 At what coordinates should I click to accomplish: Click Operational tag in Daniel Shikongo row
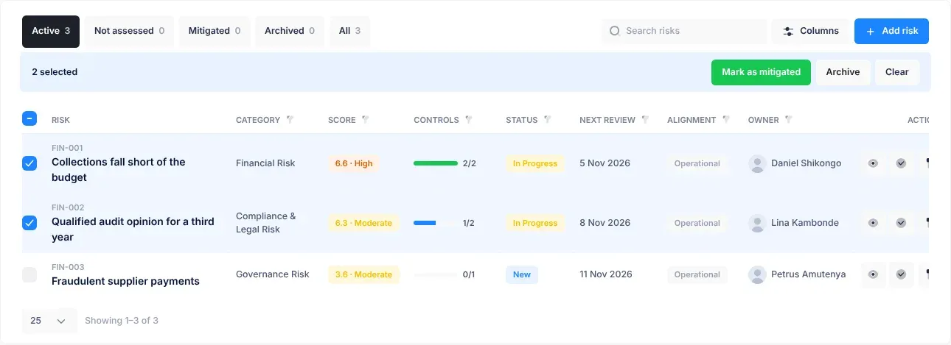(x=697, y=163)
